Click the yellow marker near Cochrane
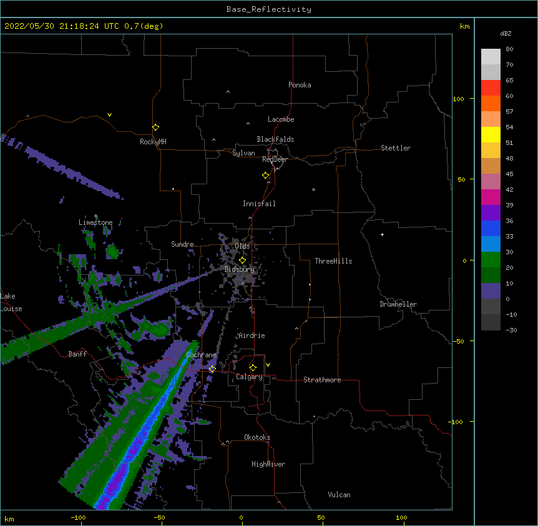The height and width of the screenshot is (526, 538). pos(212,369)
